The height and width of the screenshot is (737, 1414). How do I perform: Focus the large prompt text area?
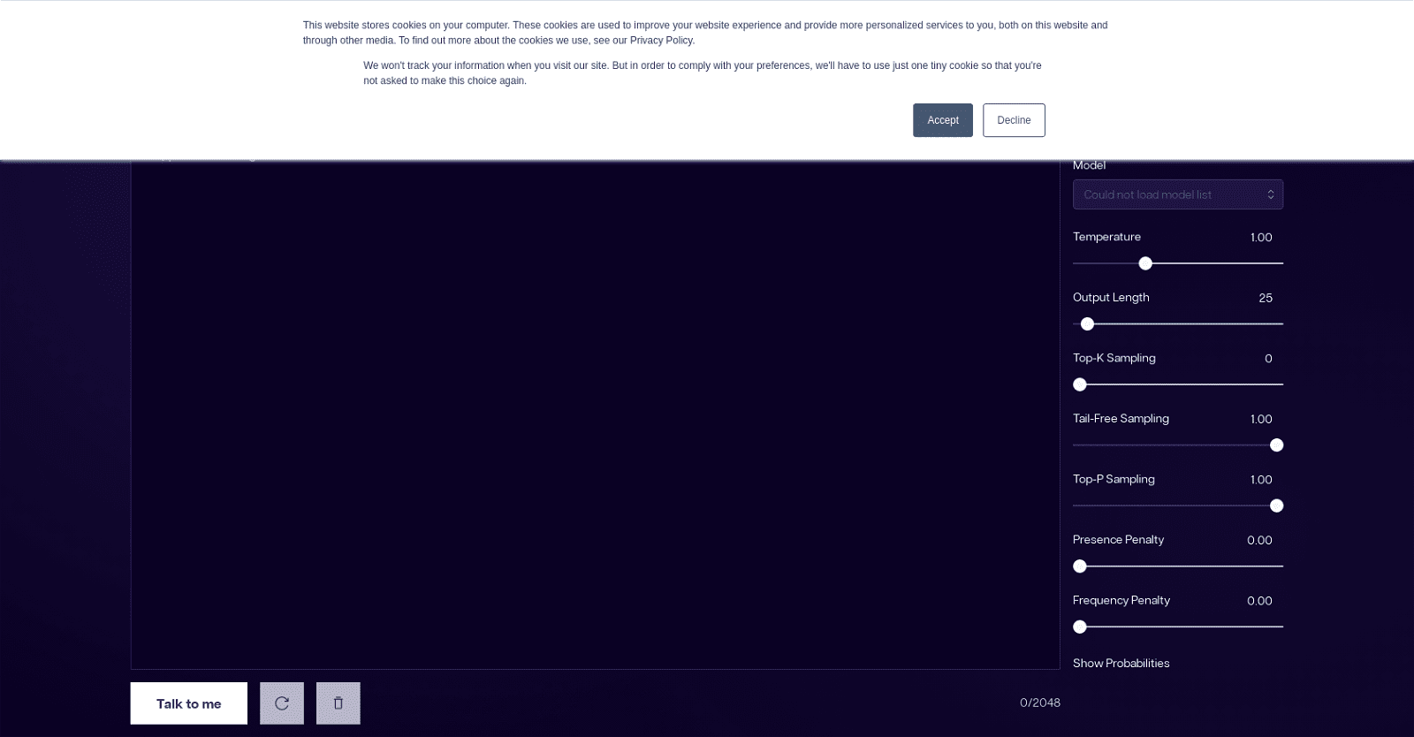pos(595,415)
